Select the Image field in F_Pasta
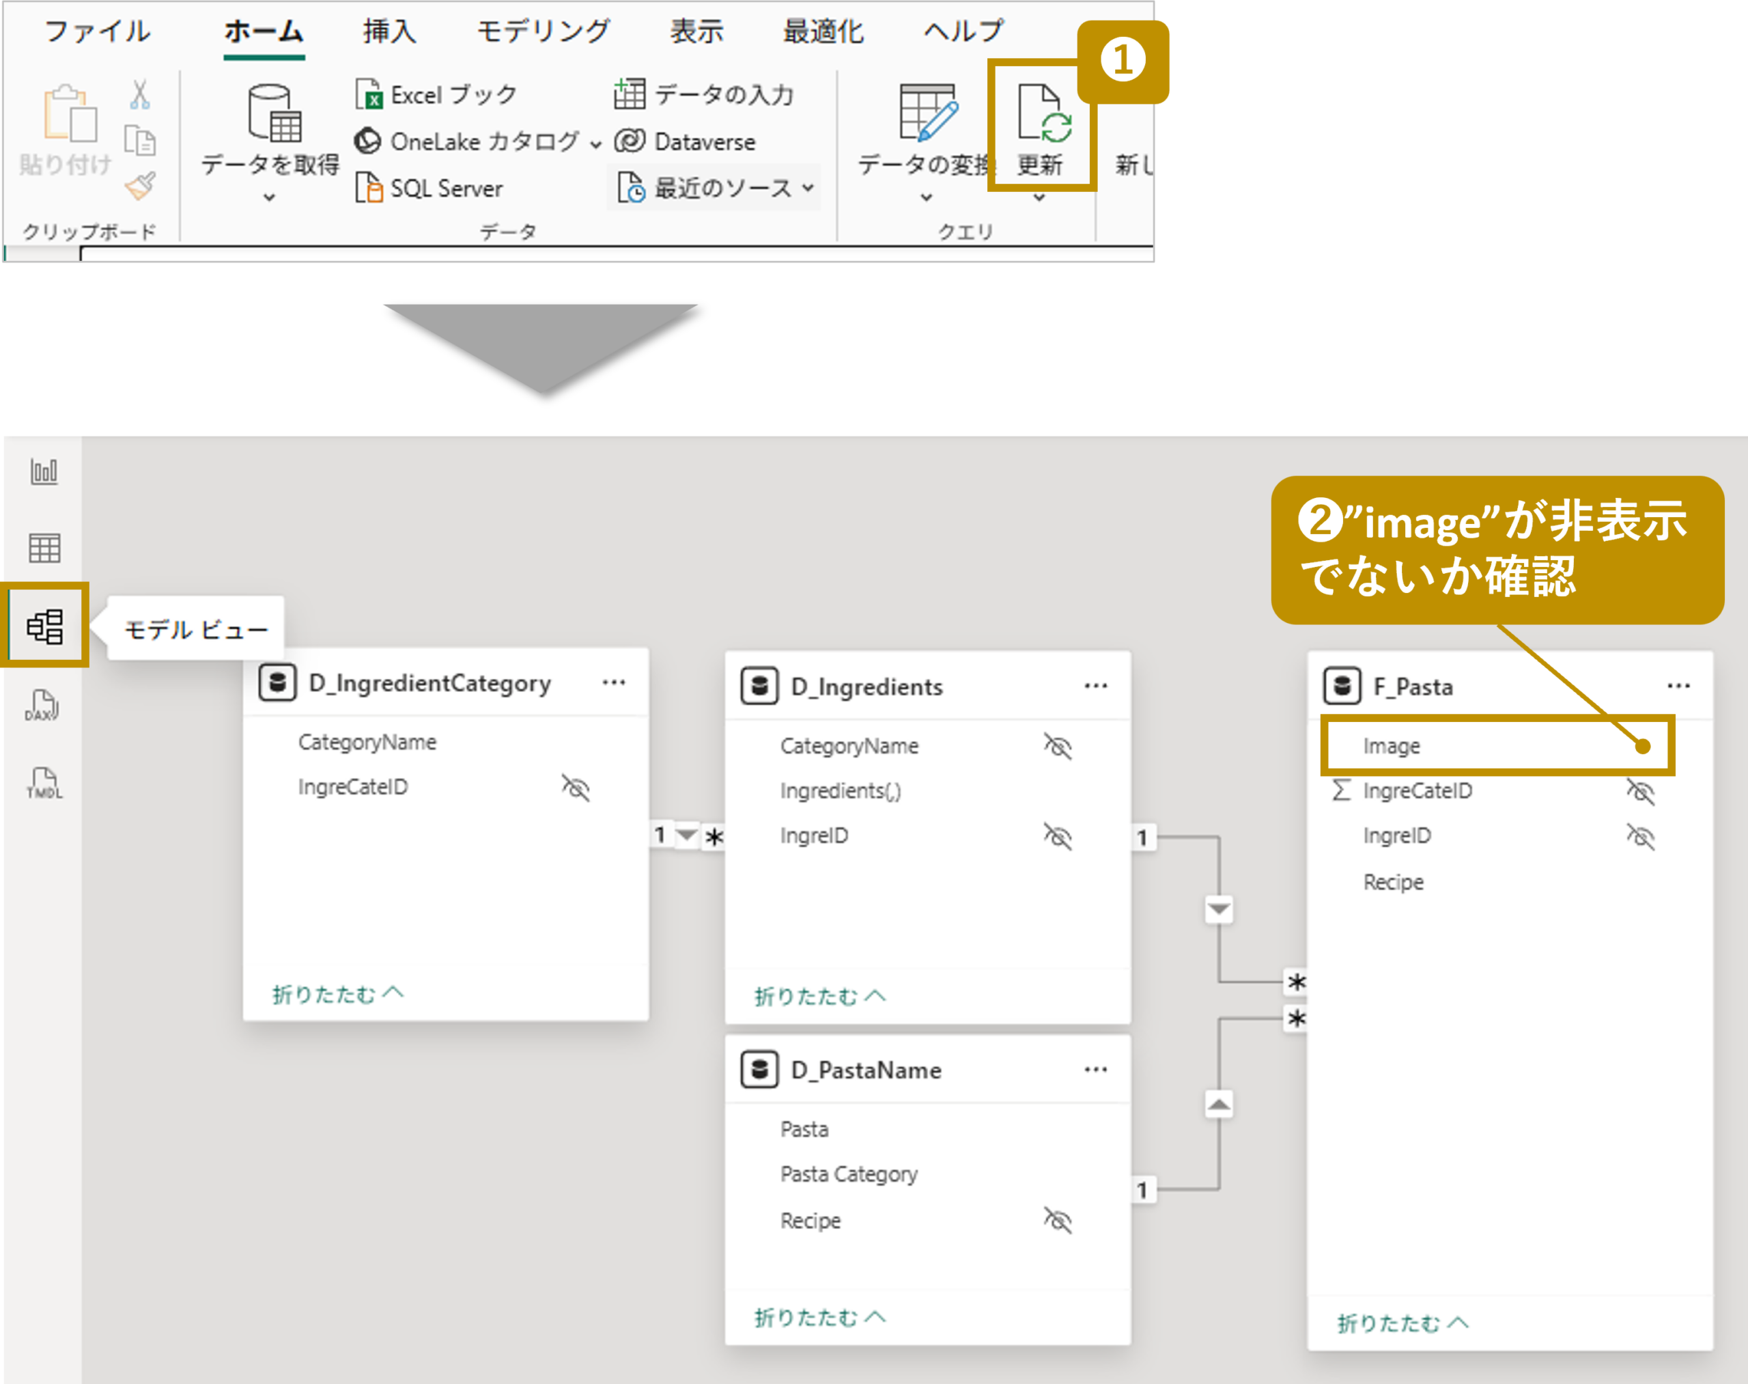This screenshot has height=1384, width=1748. 1391,745
